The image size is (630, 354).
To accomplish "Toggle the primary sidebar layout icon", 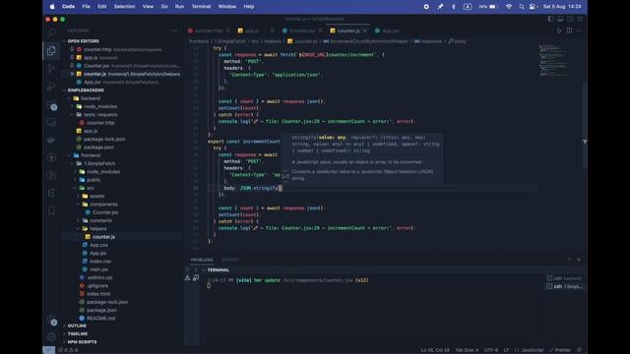I will pos(550,19).
